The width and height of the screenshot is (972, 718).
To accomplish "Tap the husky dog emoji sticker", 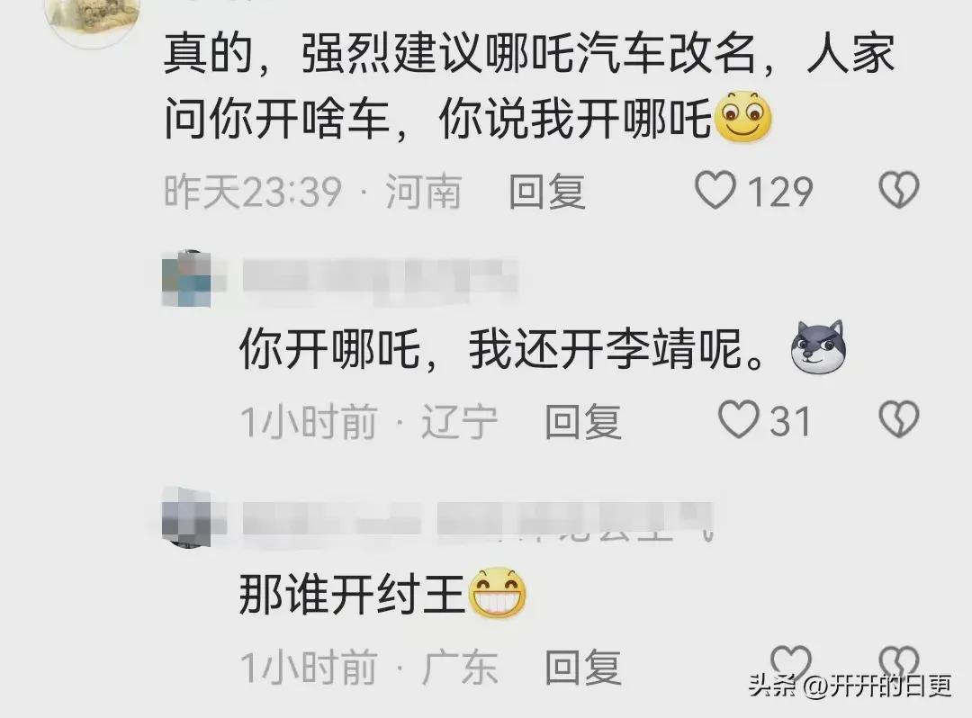I will pyautogui.click(x=819, y=347).
